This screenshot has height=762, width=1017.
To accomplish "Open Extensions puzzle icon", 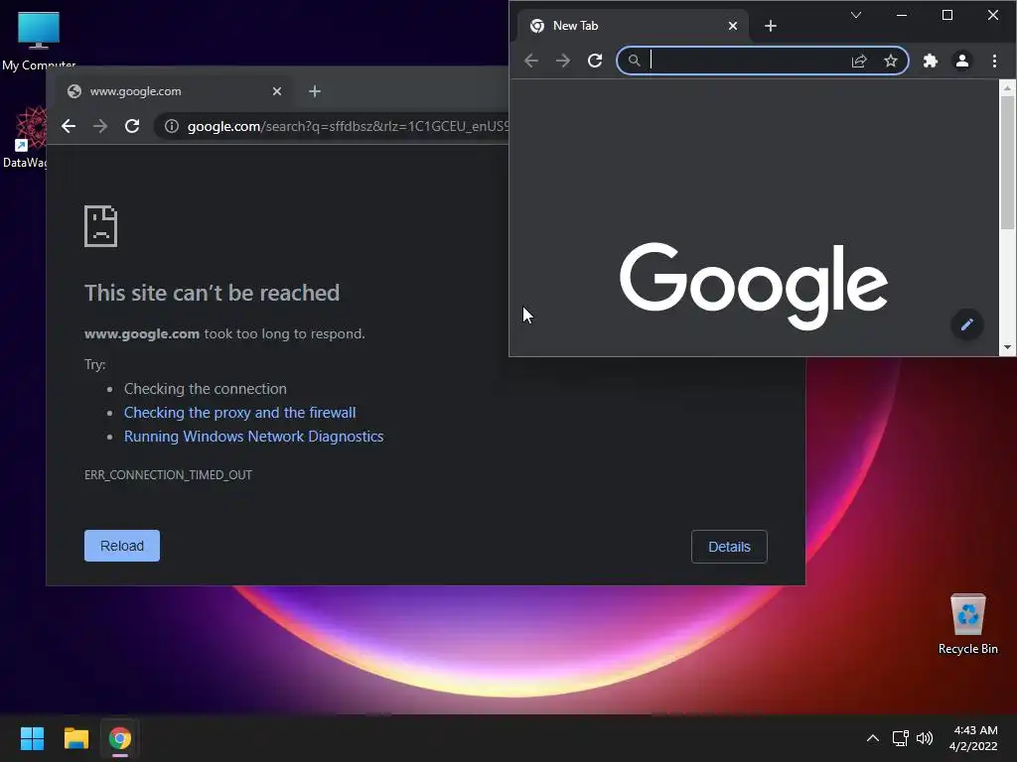I will pyautogui.click(x=930, y=61).
